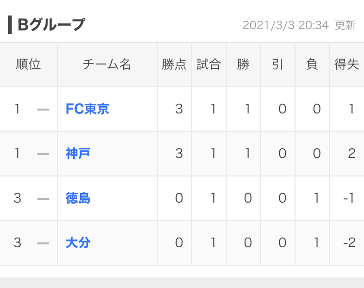Click the チーム名 column header
The height and width of the screenshot is (288, 364).
coord(107,64)
